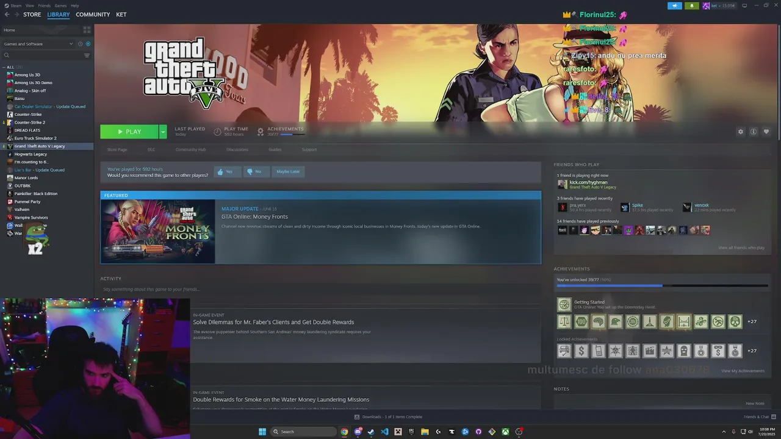Open the Friends menu
Viewport: 781px width, 439px height.
(45, 5)
